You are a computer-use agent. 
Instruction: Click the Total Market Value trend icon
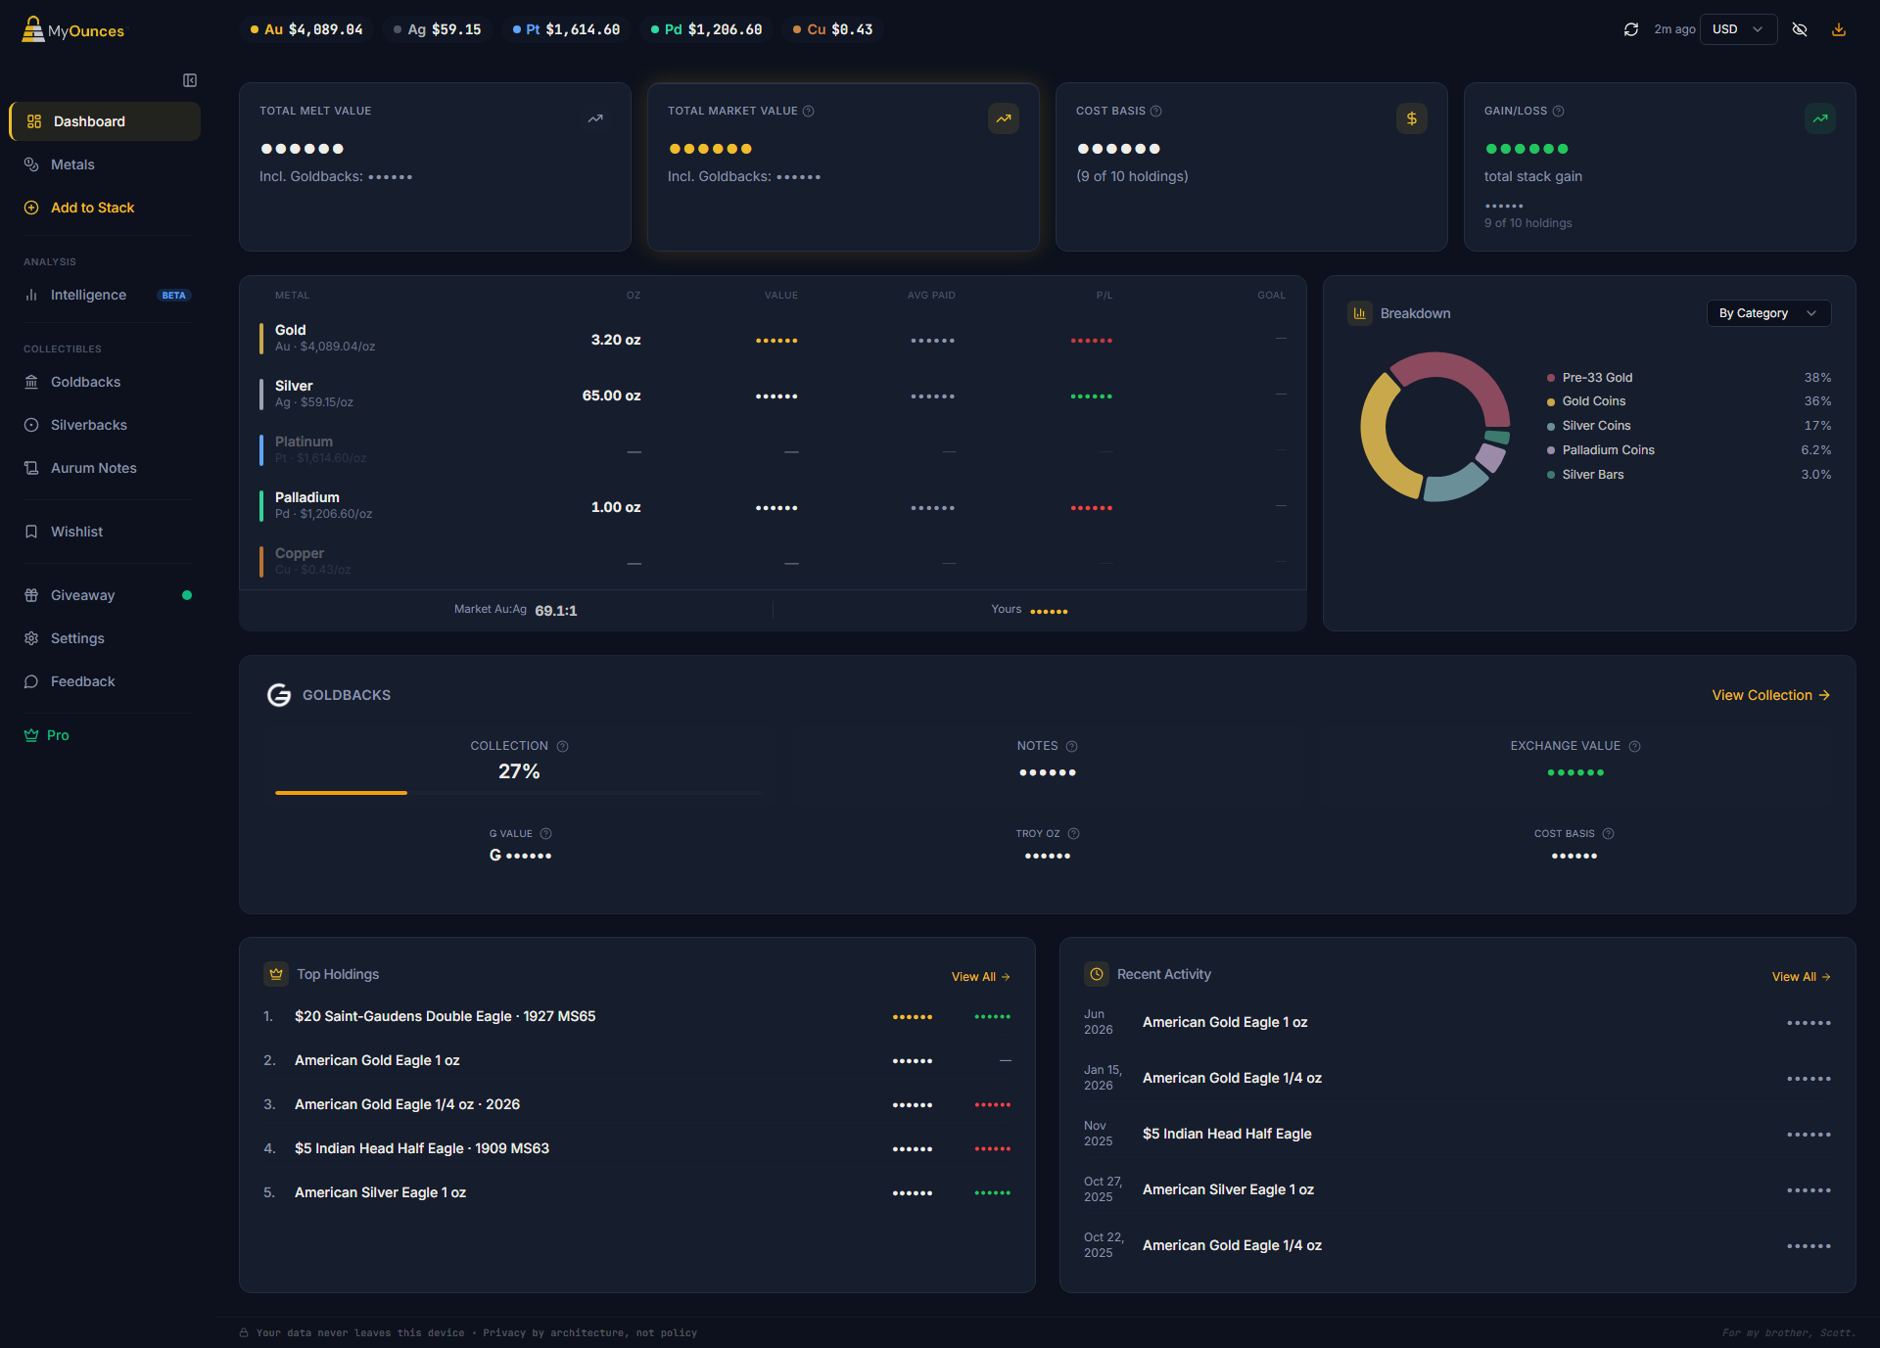[1004, 118]
